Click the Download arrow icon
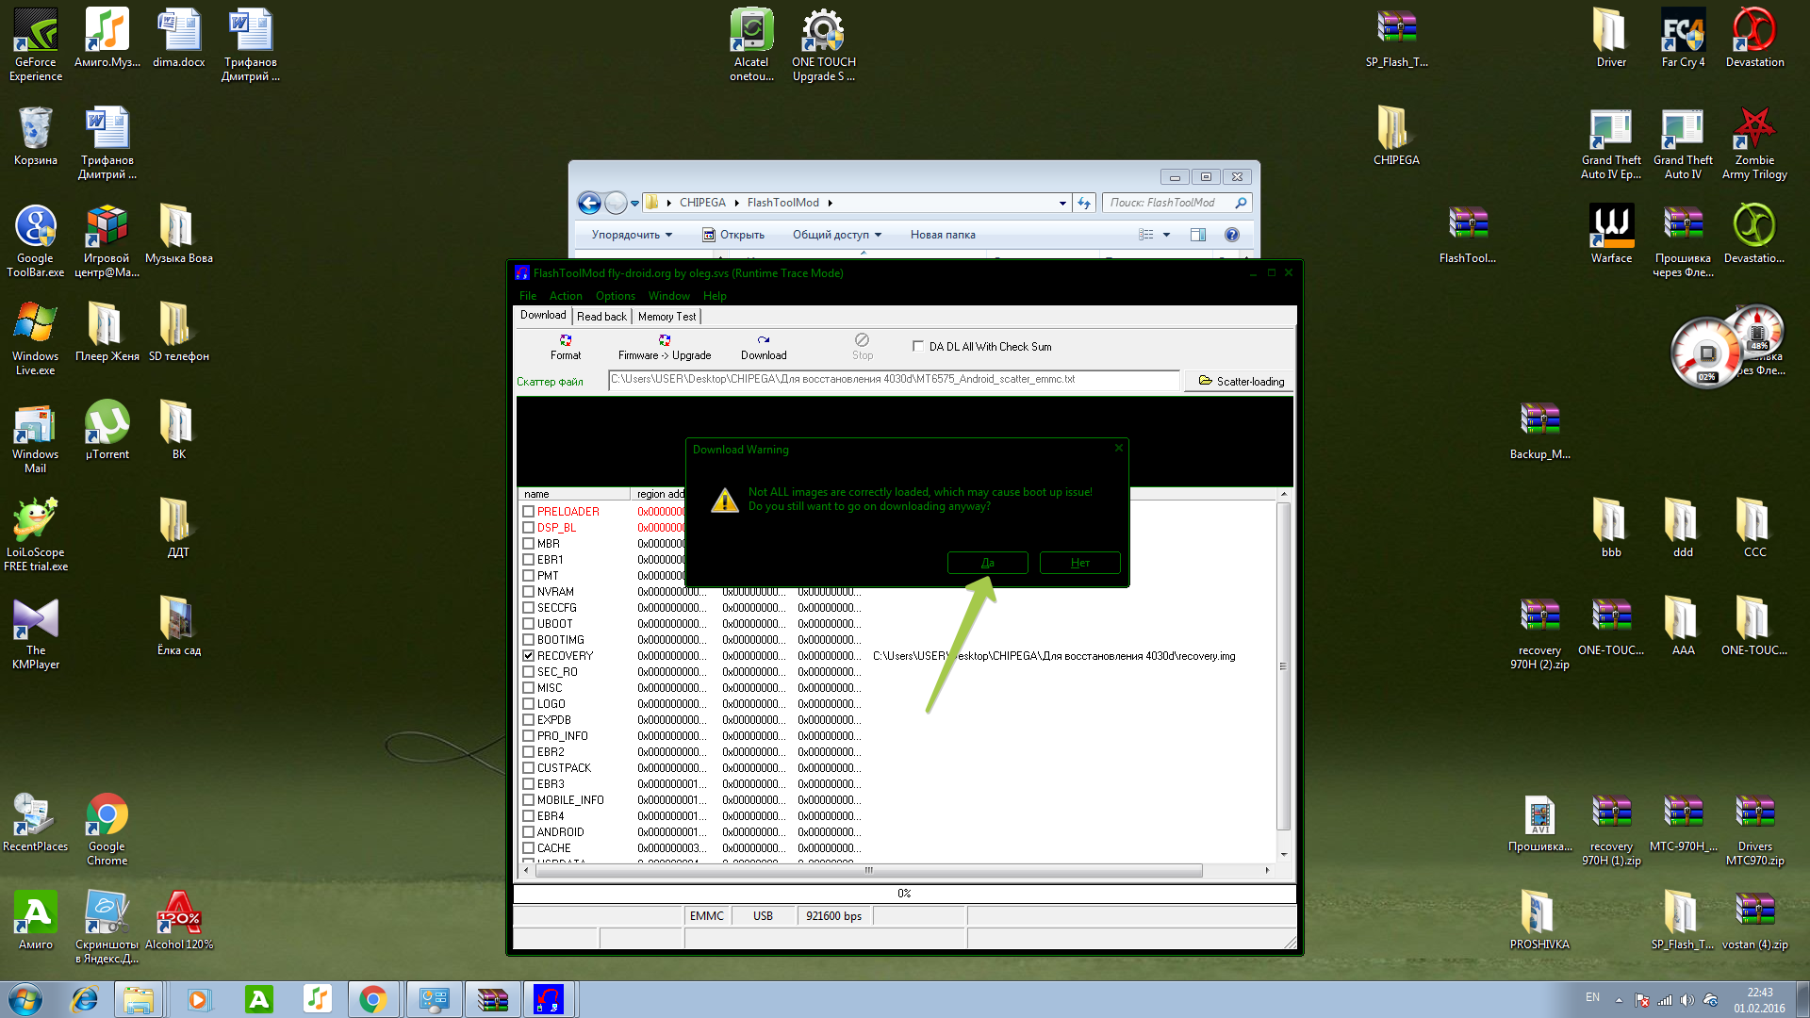Viewport: 1810px width, 1018px height. 764,340
